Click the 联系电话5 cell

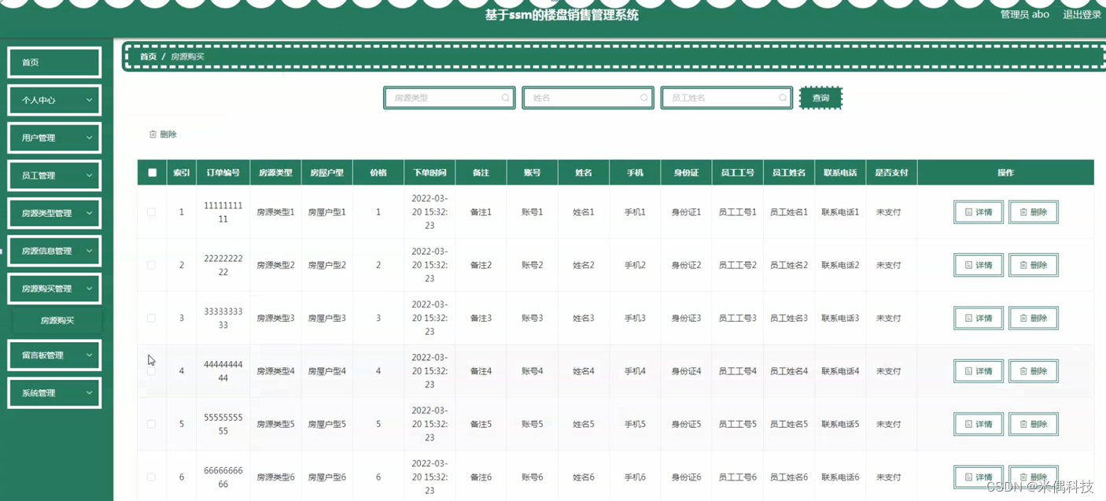840,424
